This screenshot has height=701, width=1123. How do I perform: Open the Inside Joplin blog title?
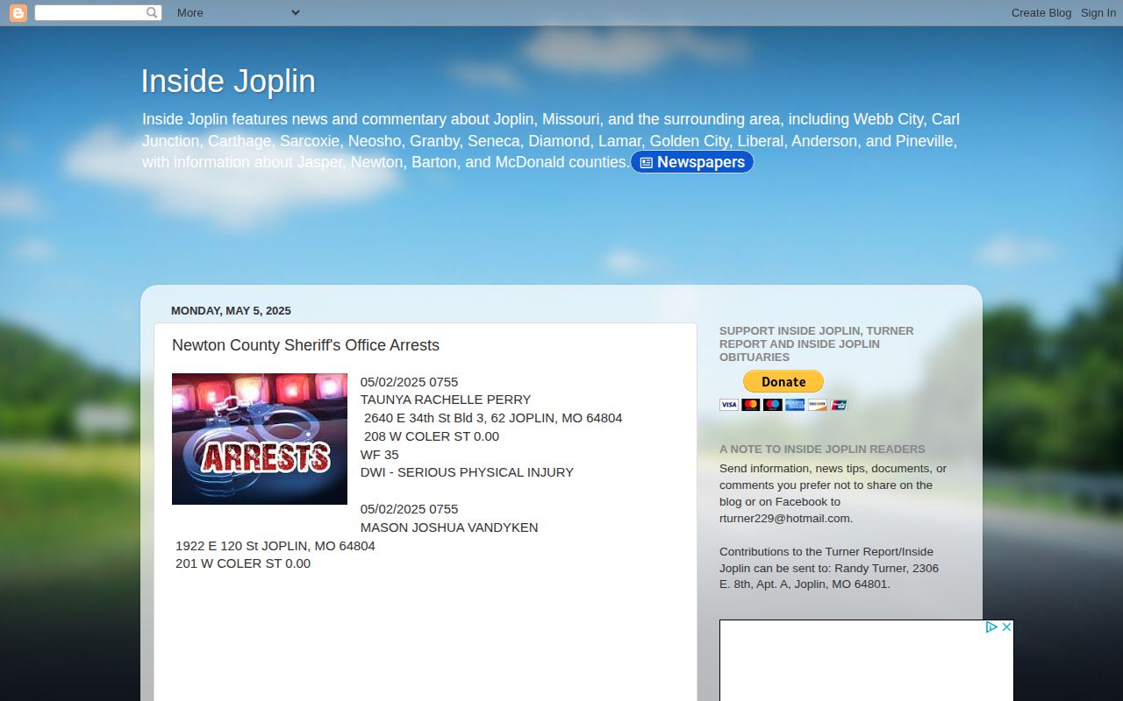(228, 81)
